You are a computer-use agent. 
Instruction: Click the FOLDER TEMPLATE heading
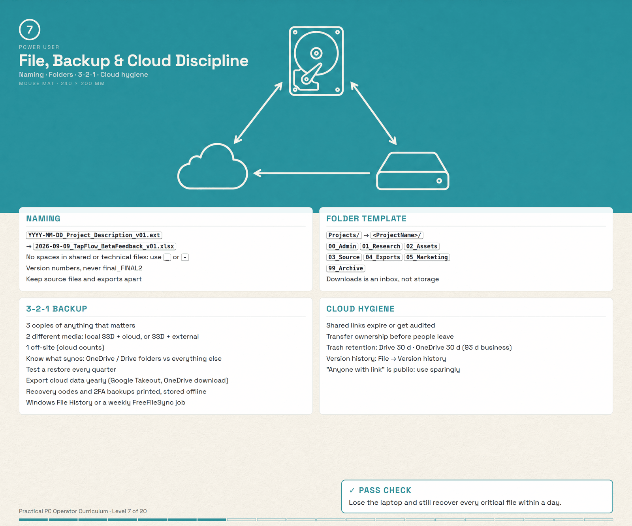pos(366,219)
